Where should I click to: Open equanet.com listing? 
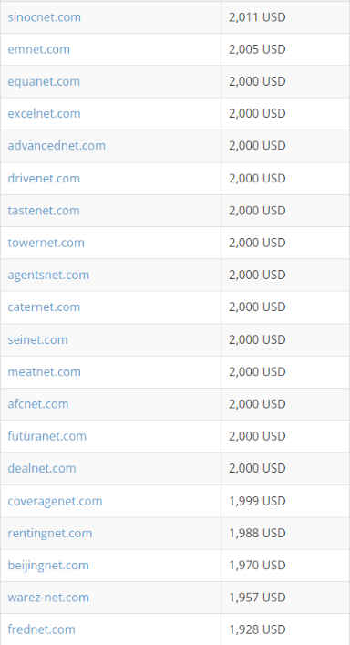coord(44,81)
